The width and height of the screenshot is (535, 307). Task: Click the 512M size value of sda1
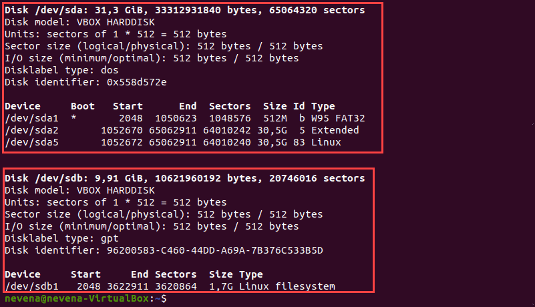pyautogui.click(x=275, y=118)
